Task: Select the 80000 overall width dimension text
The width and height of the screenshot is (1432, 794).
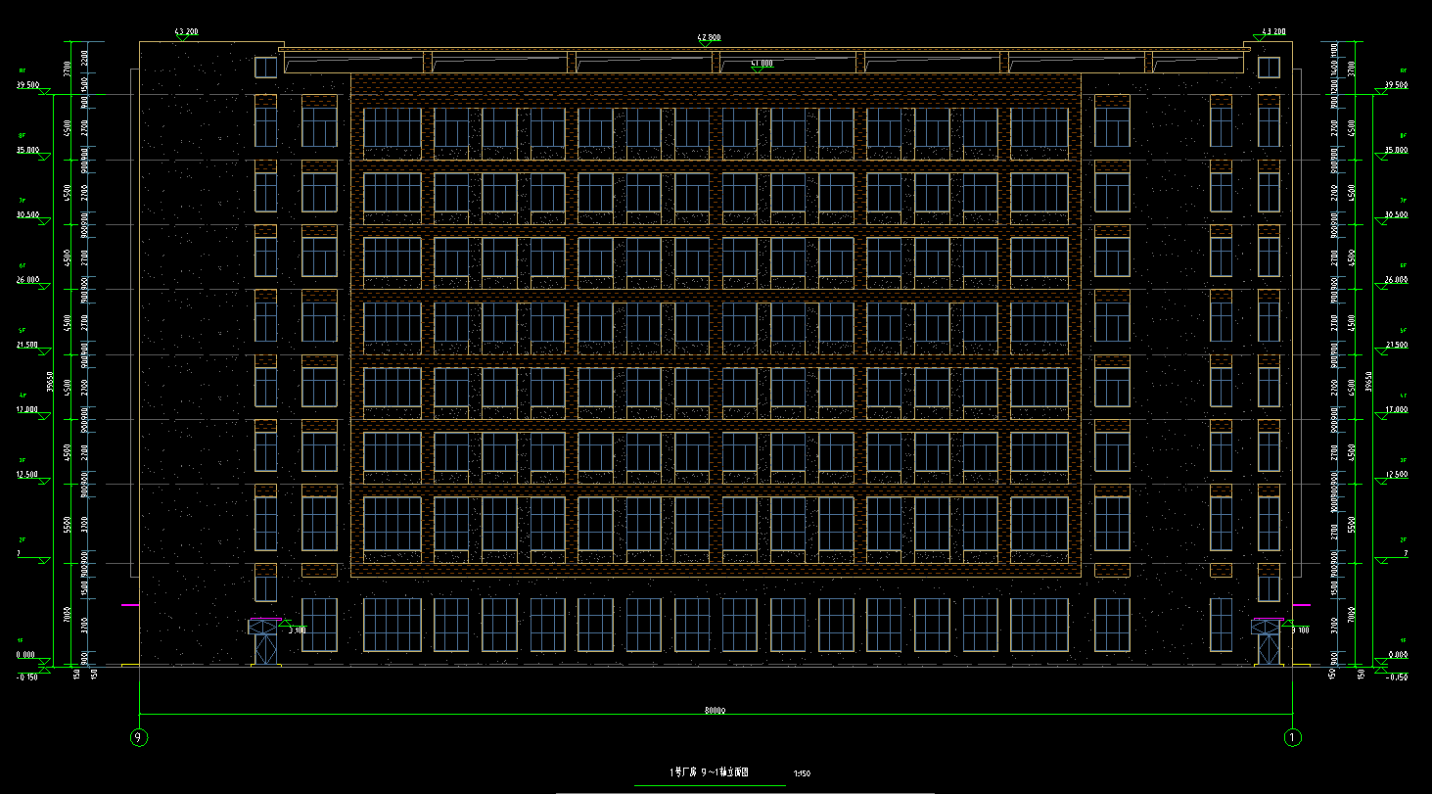Action: coord(715,710)
